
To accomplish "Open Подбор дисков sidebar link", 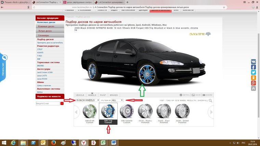I will point(45,39).
